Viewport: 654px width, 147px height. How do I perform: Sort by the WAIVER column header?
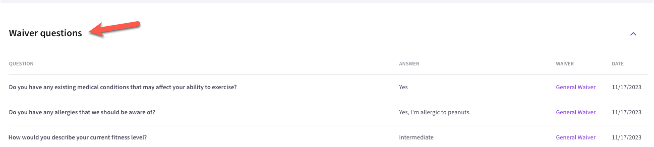(565, 64)
